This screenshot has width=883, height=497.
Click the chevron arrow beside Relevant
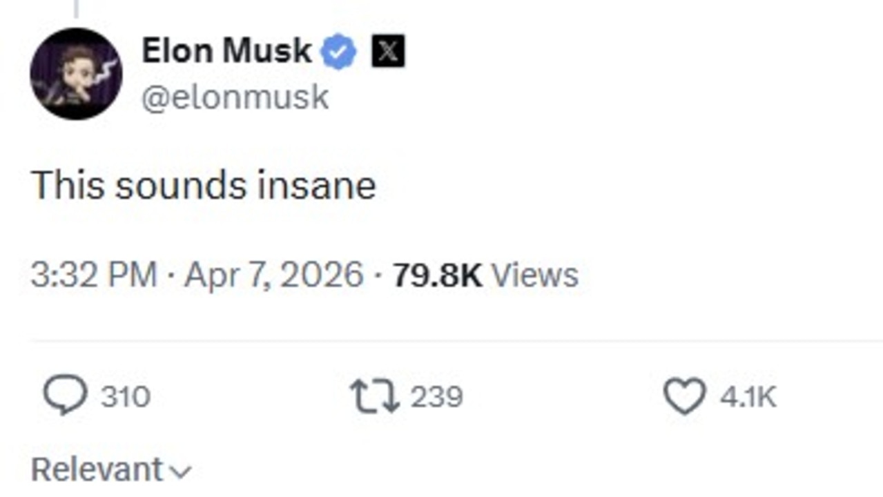(179, 472)
